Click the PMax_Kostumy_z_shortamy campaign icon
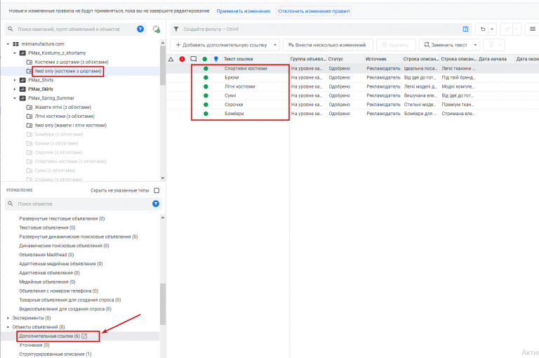This screenshot has width=539, height=358. coord(22,53)
